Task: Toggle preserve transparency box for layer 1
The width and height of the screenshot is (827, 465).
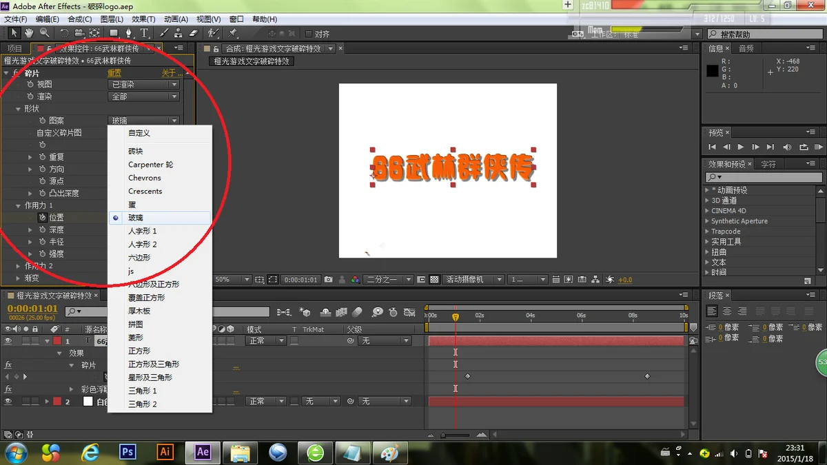Action: [294, 341]
